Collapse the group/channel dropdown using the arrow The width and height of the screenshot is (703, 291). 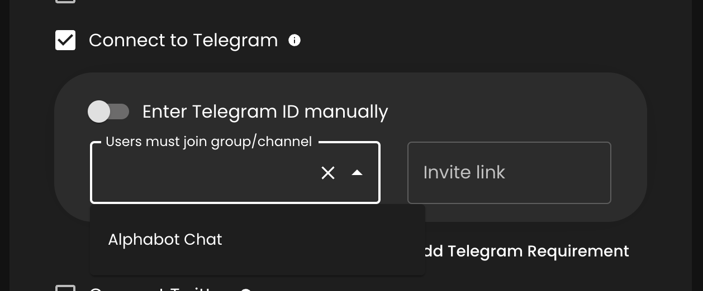click(357, 173)
